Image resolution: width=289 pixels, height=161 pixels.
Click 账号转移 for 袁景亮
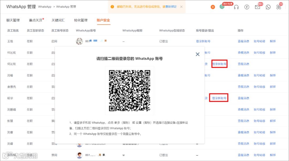(x=260, y=87)
